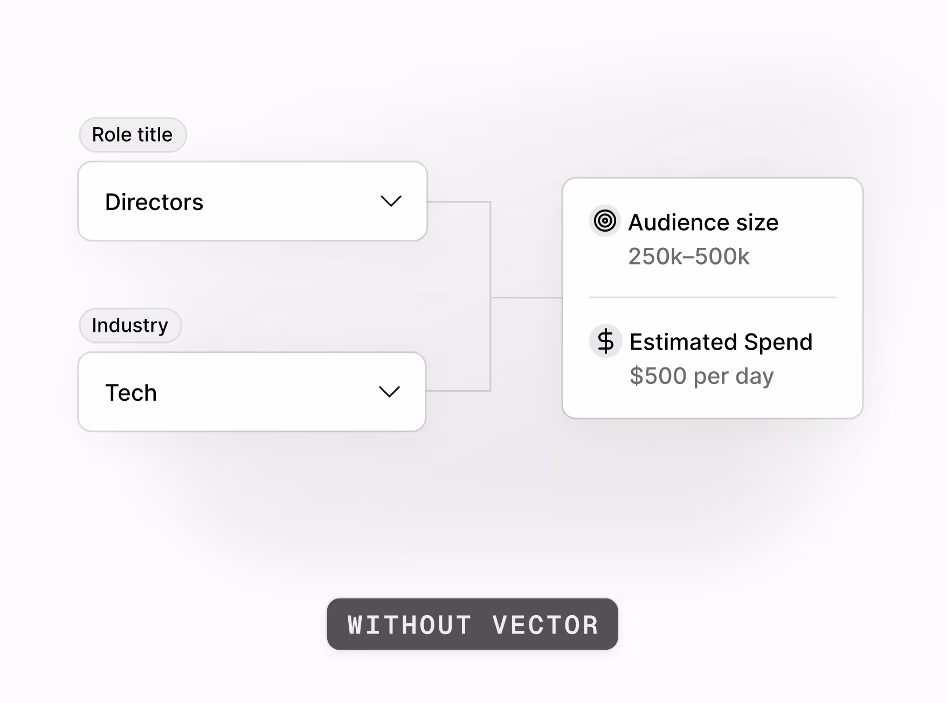Click the $500 per day value
Viewport: 946px width, 703px height.
click(x=701, y=376)
